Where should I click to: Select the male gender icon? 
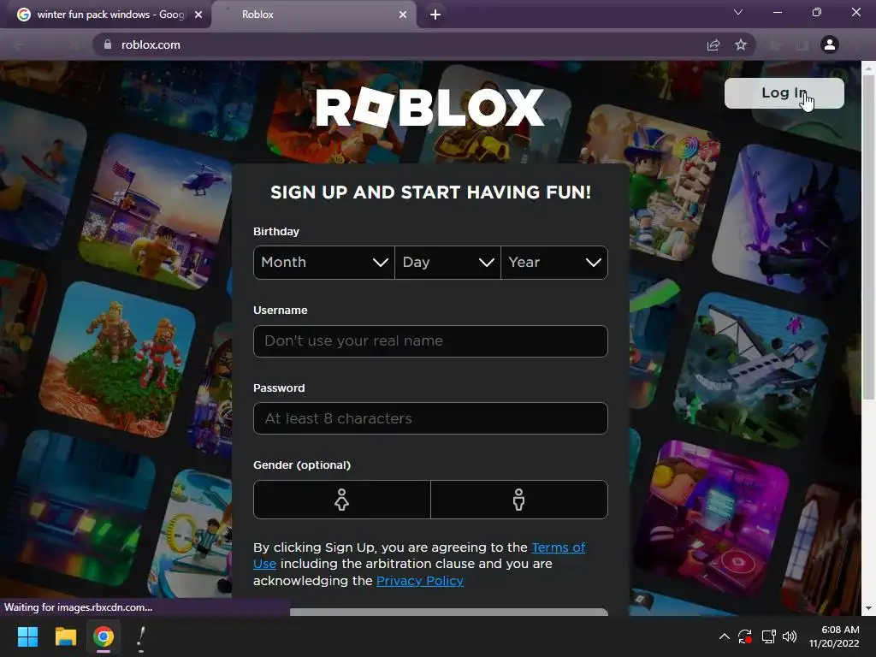(519, 500)
